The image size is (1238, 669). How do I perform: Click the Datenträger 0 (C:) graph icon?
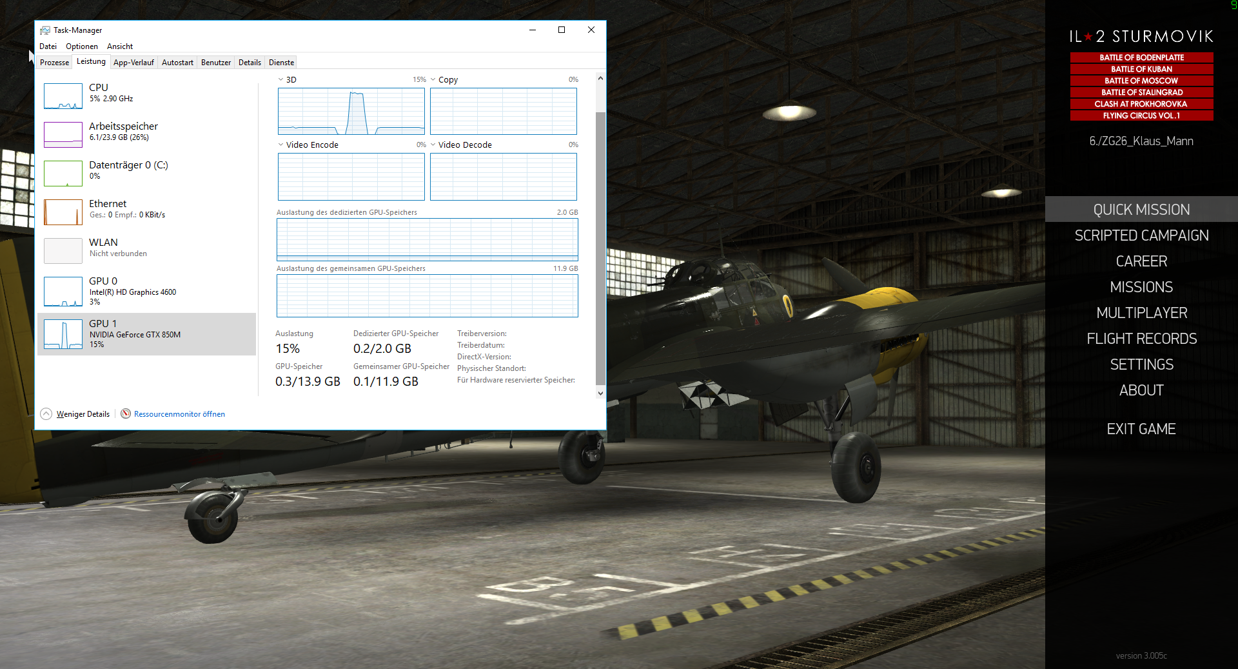click(x=63, y=174)
